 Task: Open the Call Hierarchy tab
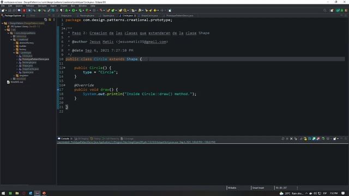[111, 139]
